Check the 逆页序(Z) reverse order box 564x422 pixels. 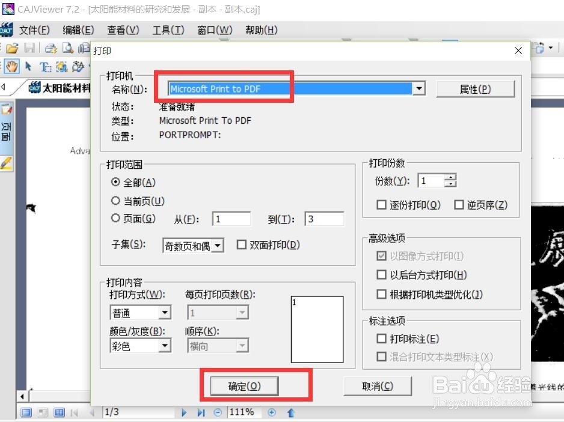tap(459, 205)
